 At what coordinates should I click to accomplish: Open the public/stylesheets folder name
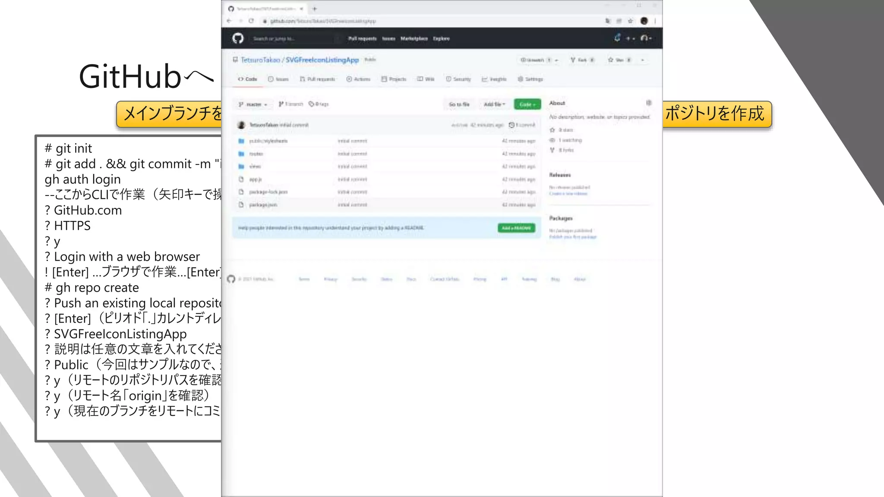268,141
